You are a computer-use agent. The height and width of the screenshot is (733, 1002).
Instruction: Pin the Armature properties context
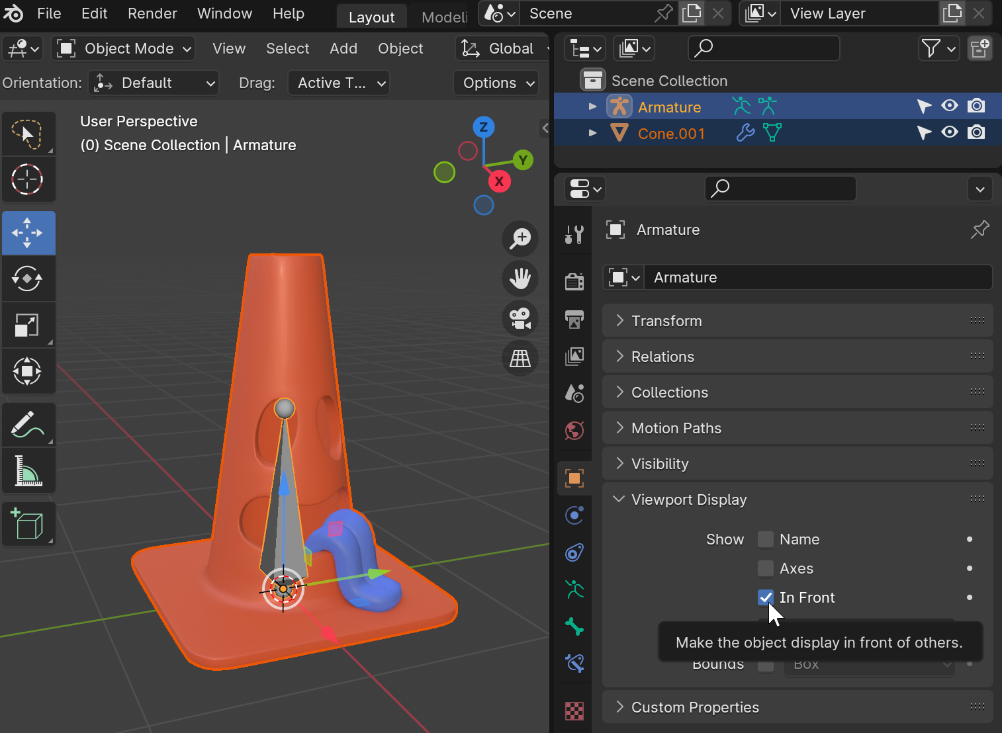tap(979, 230)
